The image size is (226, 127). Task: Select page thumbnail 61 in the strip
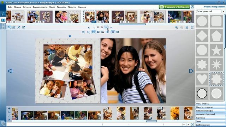pyautogui.click(x=103, y=17)
